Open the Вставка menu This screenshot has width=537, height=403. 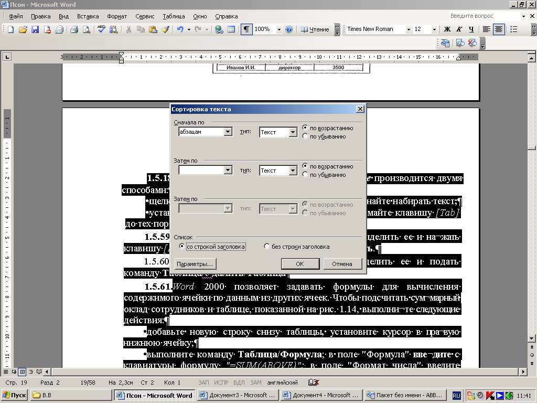click(88, 16)
